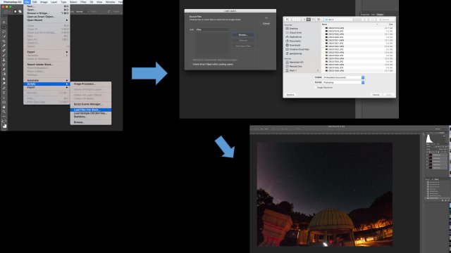The image size is (451, 253).
Task: Toggle visibility of top layer in stack
Action: (x=427, y=155)
